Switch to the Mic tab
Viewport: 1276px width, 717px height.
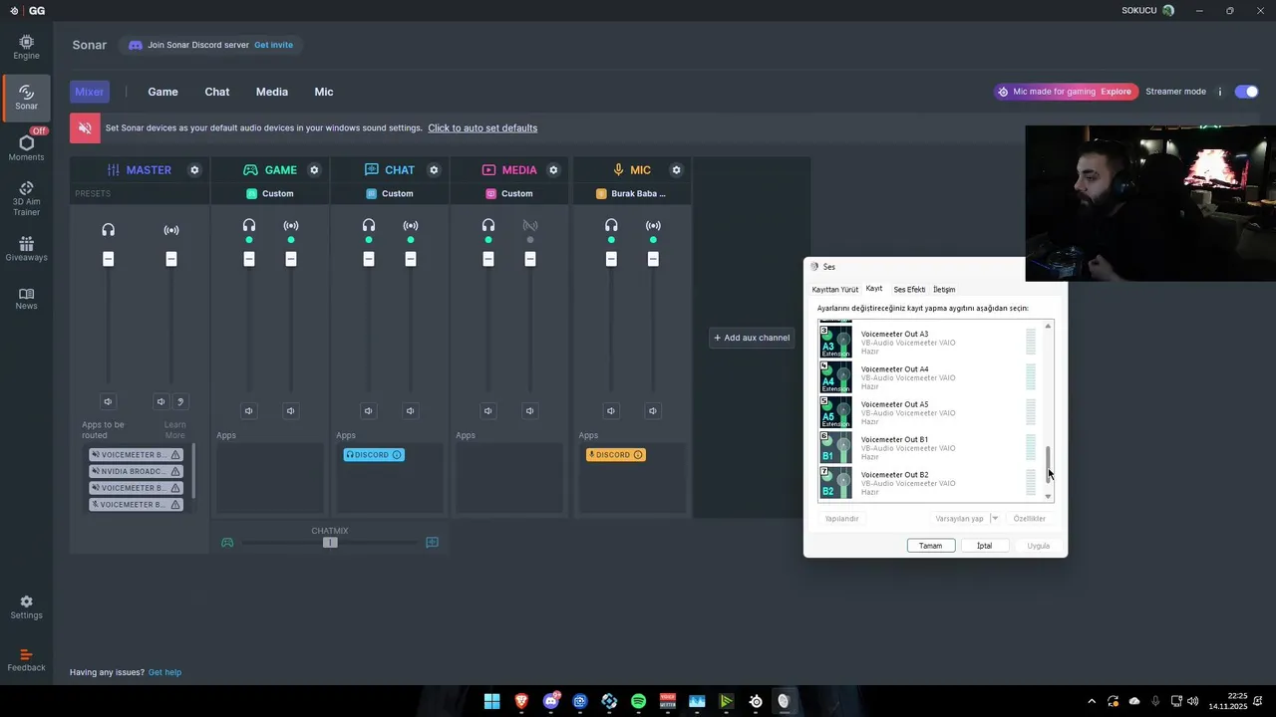click(324, 92)
